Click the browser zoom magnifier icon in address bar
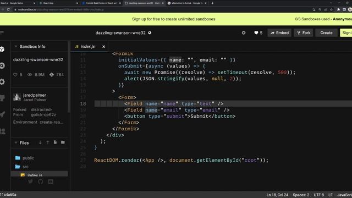Image resolution: width=352 pixels, height=198 pixels. [320, 9]
